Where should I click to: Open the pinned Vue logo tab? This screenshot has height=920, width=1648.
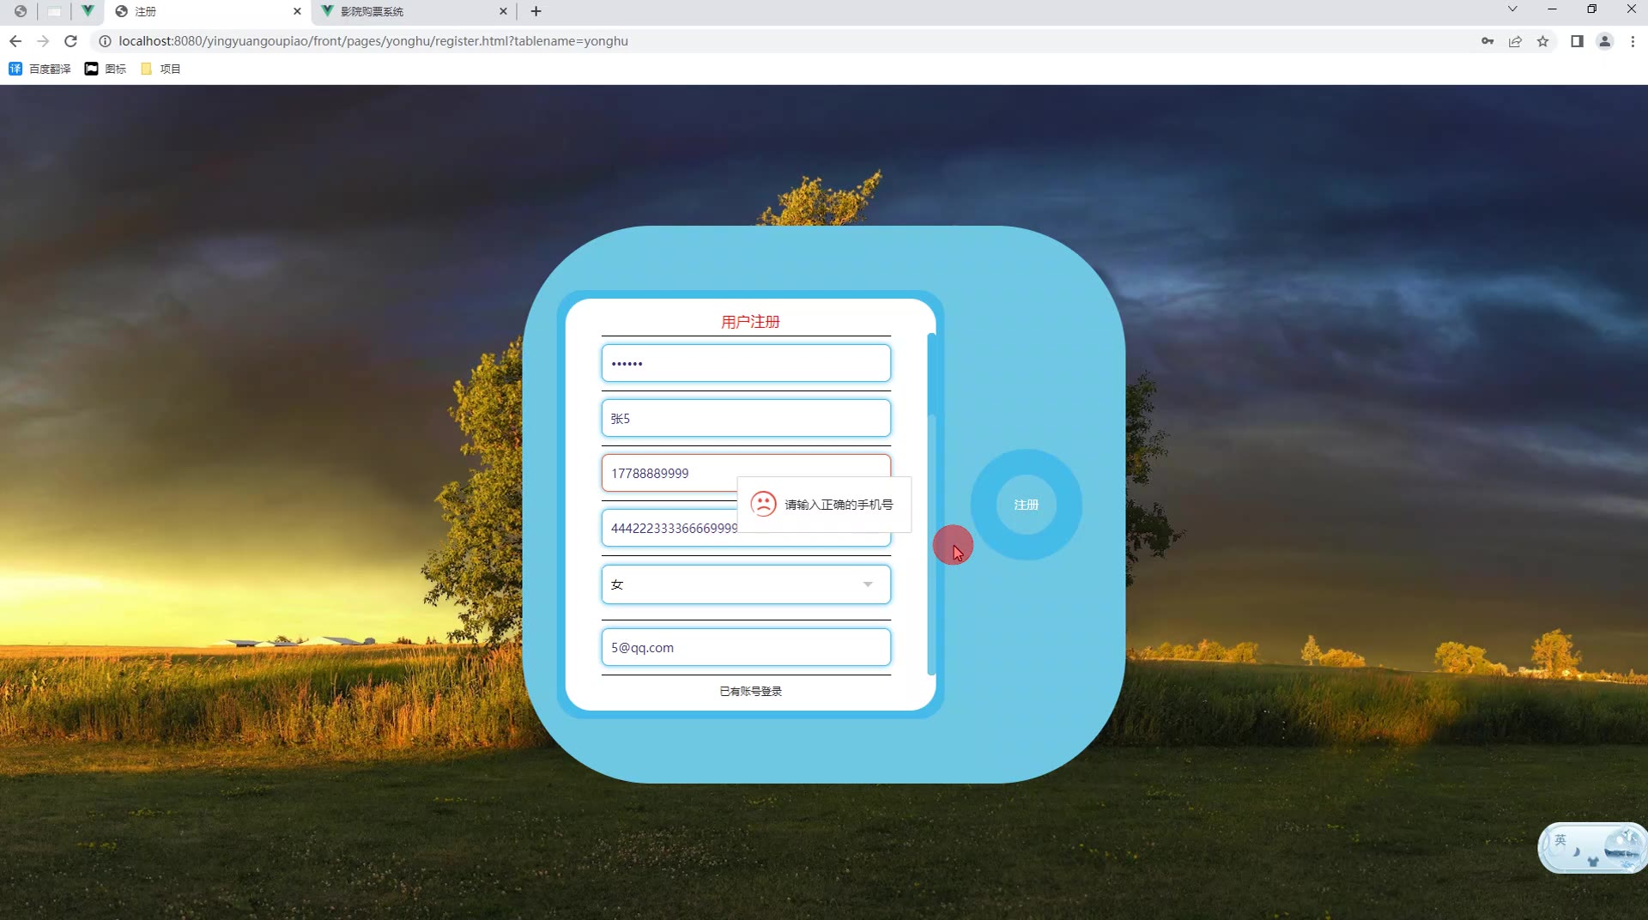88,11
